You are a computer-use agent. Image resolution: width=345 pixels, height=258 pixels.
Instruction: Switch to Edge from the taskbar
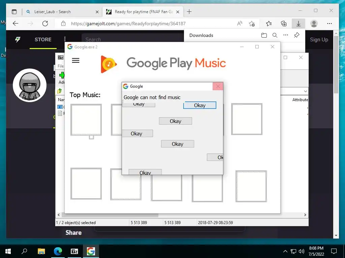click(58, 251)
